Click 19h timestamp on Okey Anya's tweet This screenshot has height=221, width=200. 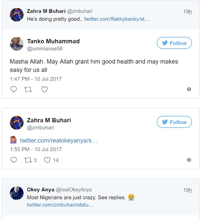click(188, 190)
